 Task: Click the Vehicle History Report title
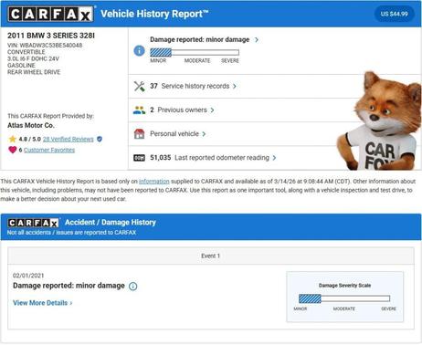point(154,14)
